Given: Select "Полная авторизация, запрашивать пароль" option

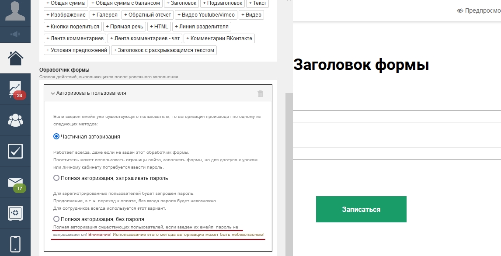Looking at the screenshot, I should click(56, 178).
